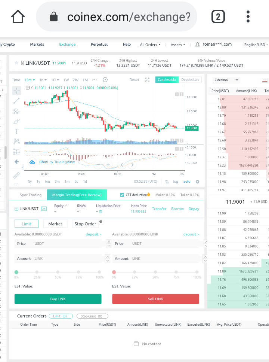Viewport: 269px width, 362px height.
Task: Select the crosshair cursor chart tool
Action: [16, 91]
